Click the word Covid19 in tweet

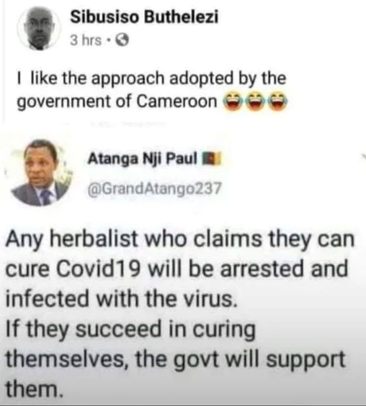coord(99,268)
